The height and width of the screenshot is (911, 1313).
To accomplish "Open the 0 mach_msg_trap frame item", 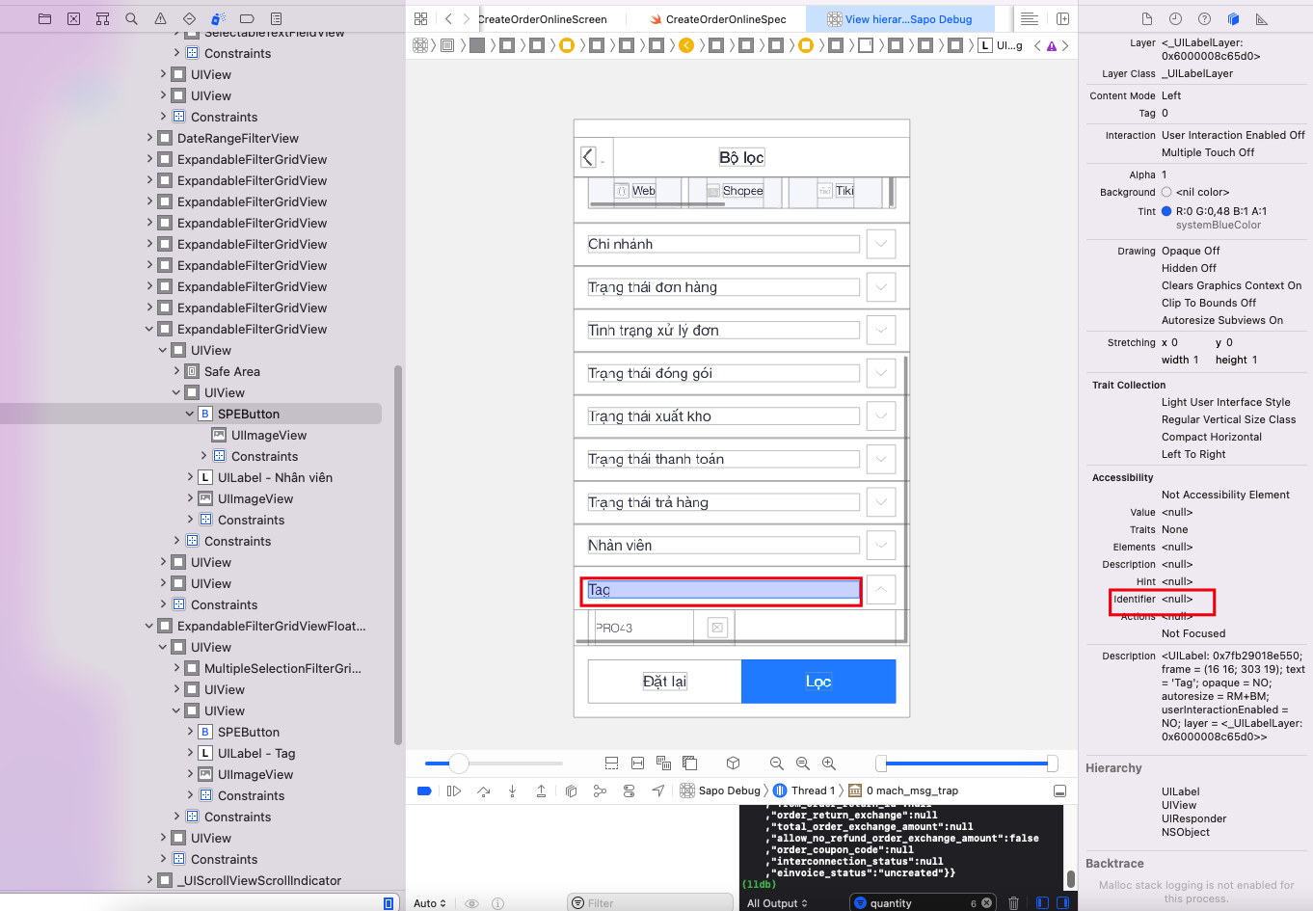I will pos(903,790).
